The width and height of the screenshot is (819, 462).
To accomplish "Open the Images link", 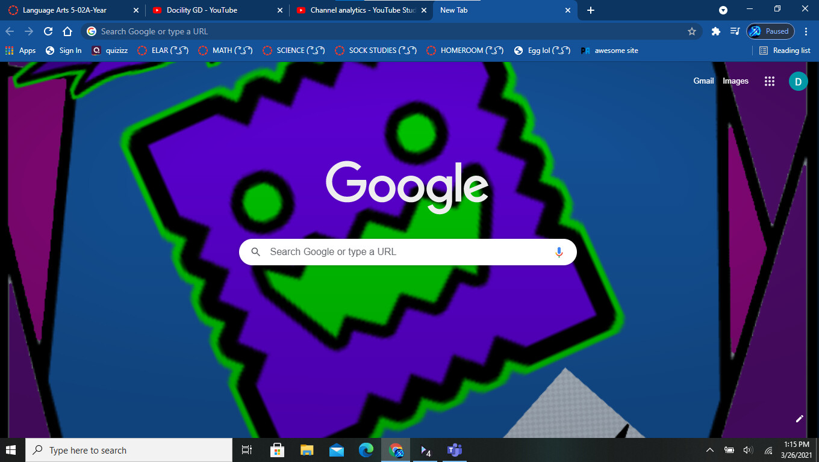I will [x=735, y=81].
